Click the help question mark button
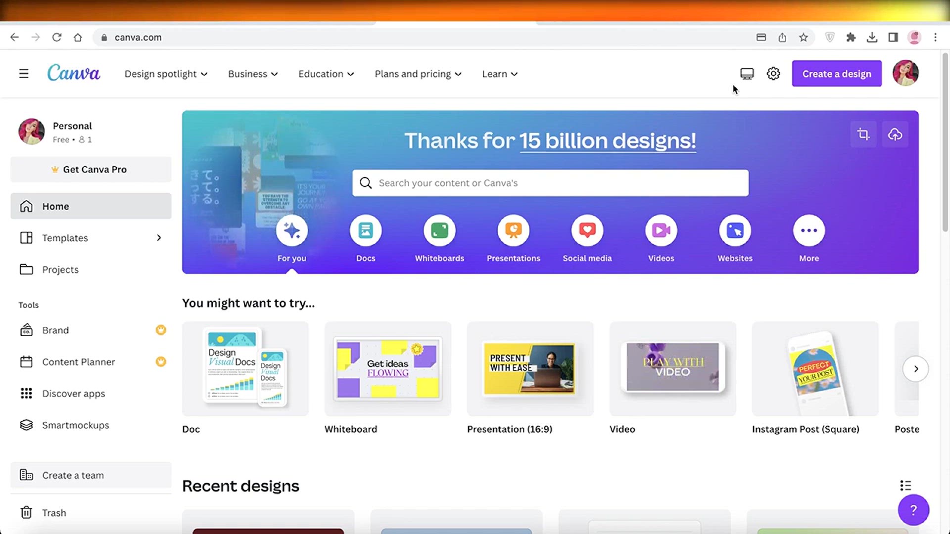Image resolution: width=950 pixels, height=534 pixels. [913, 510]
